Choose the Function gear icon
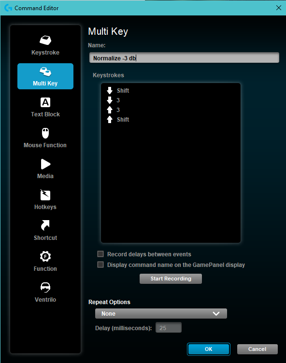Screen dimensions: 286x363 click(x=45, y=256)
